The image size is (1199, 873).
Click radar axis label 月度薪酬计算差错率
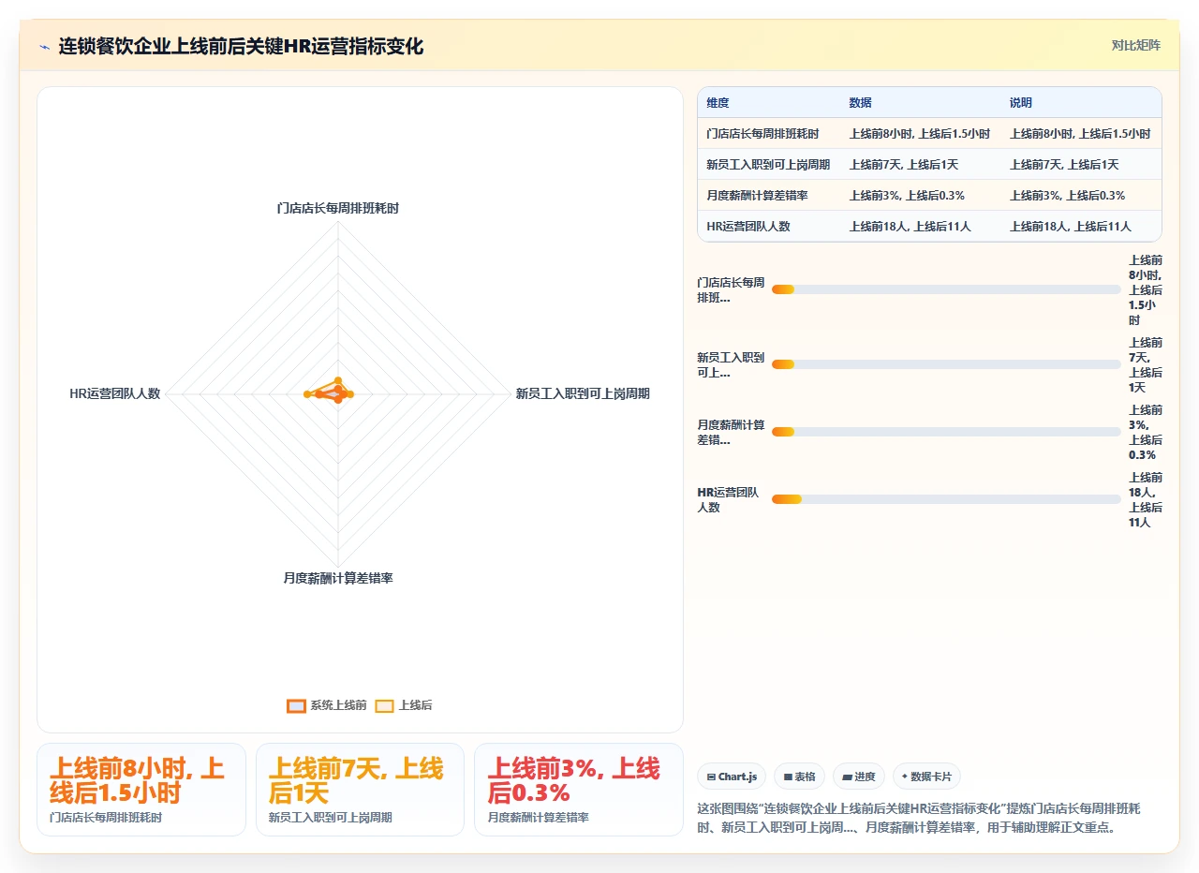(338, 579)
